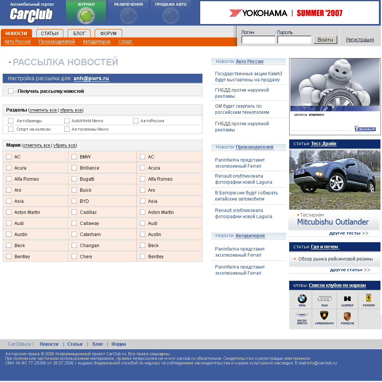The width and height of the screenshot is (382, 382).
Task: Enable Получать рассылку новостей checkbox
Action: [10, 91]
